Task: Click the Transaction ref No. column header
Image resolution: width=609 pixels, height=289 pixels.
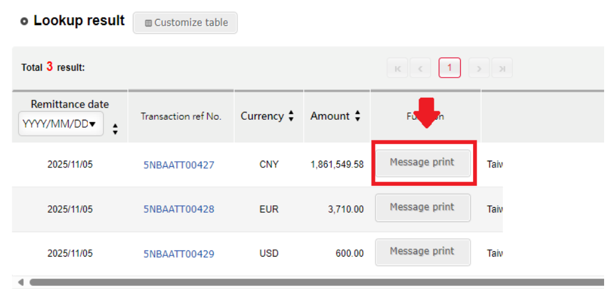Action: pyautogui.click(x=181, y=116)
